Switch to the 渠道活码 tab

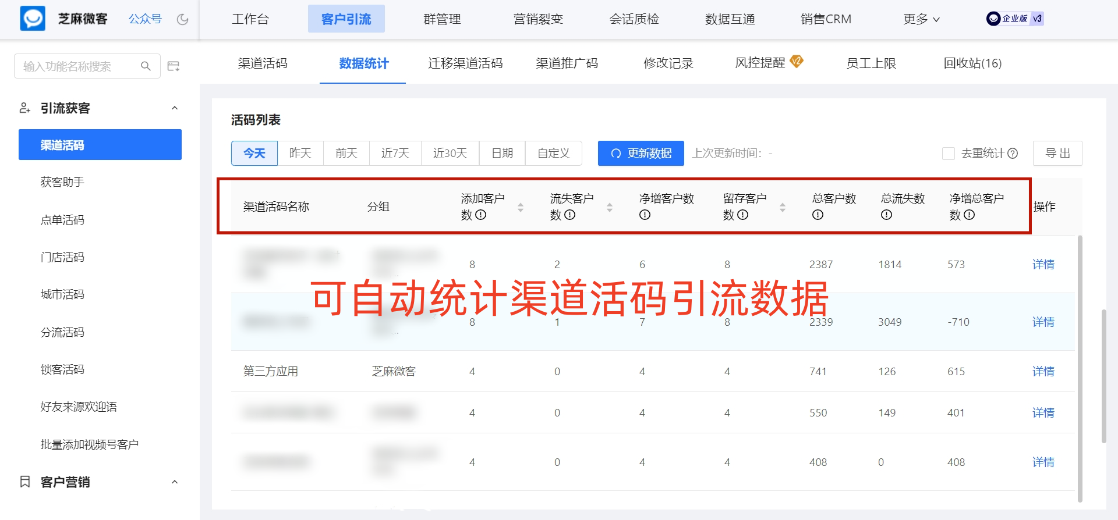[x=263, y=63]
